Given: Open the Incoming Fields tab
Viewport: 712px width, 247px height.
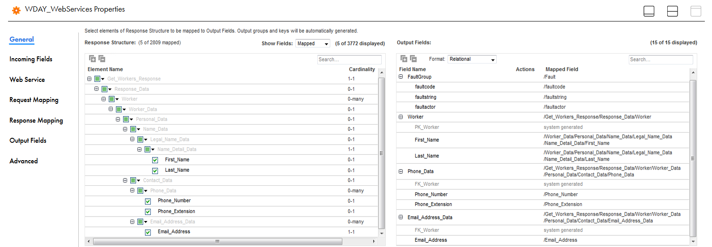Looking at the screenshot, I should click(31, 59).
